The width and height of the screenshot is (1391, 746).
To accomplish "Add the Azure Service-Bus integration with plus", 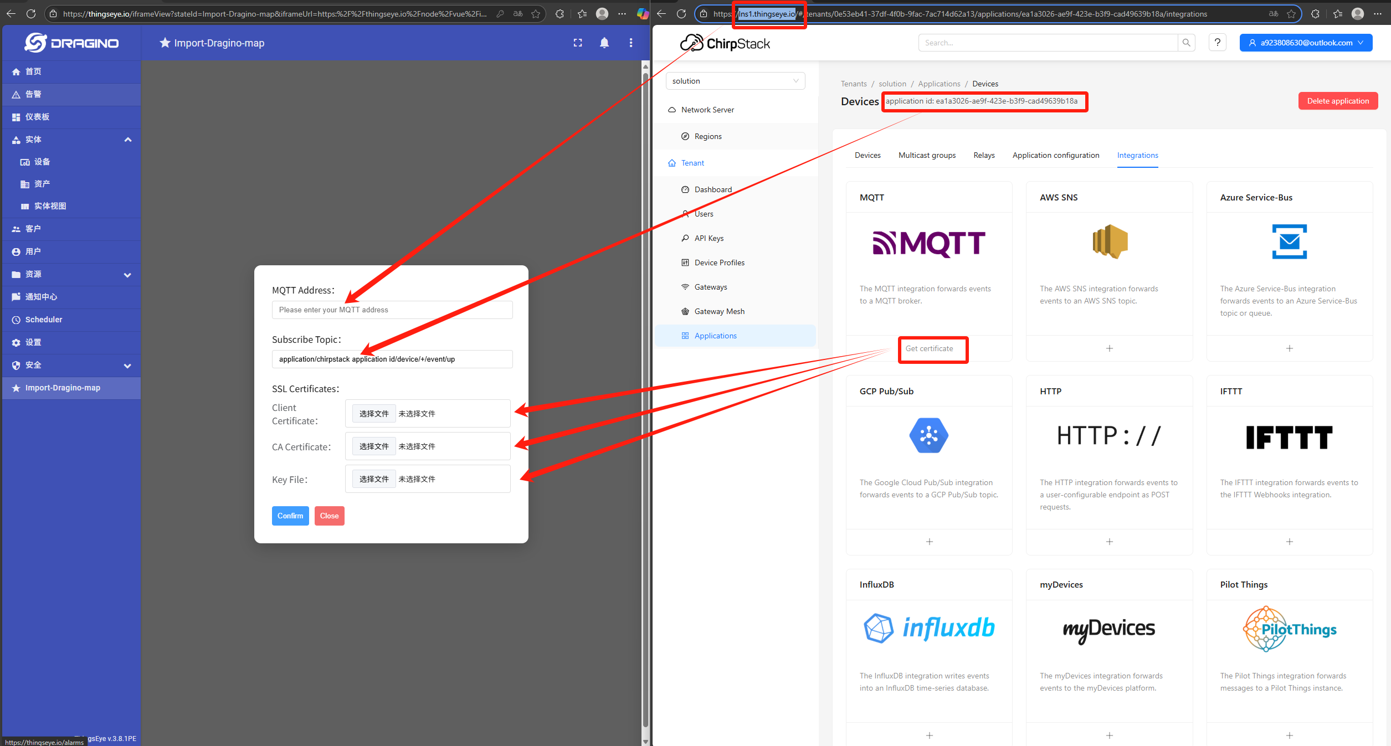I will [x=1290, y=348].
